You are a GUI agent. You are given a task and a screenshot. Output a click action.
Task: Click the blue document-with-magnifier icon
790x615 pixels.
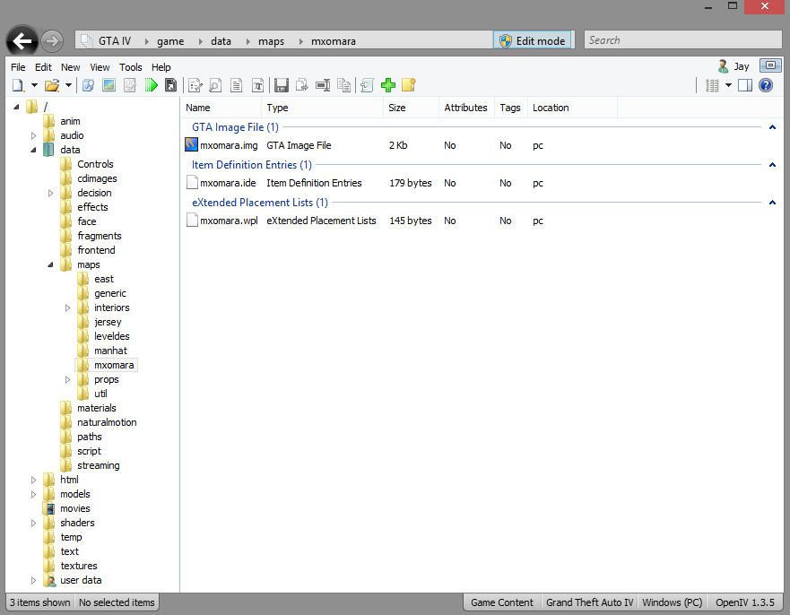click(88, 85)
